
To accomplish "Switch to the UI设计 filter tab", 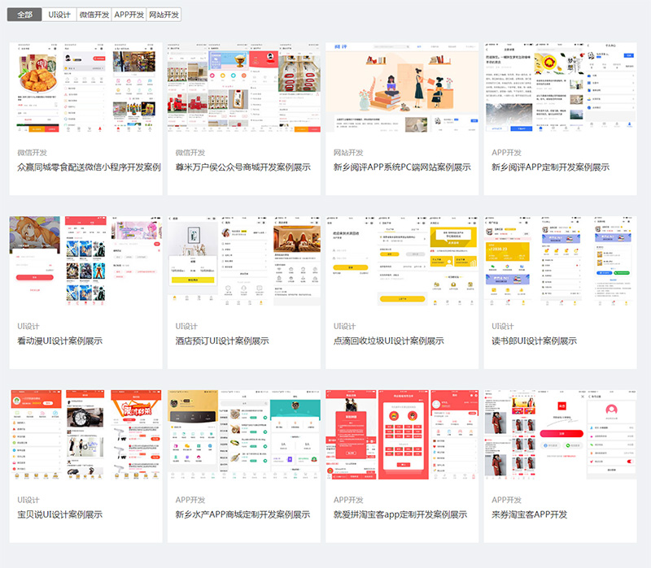I will [x=59, y=15].
